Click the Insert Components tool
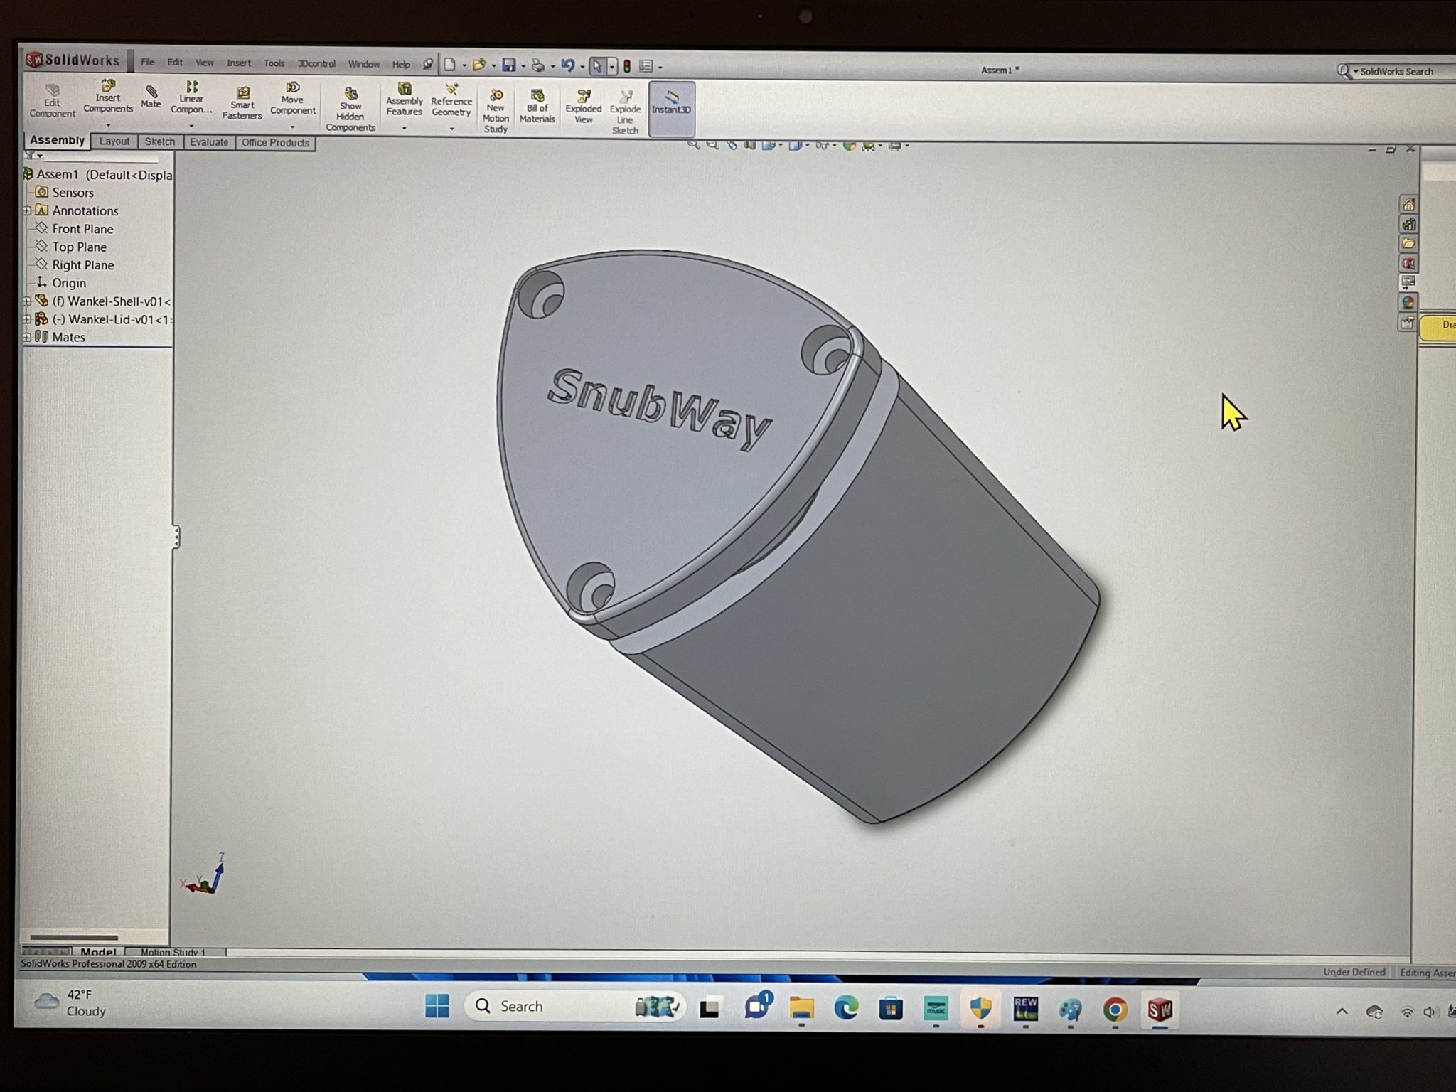This screenshot has height=1092, width=1456. pos(108,97)
